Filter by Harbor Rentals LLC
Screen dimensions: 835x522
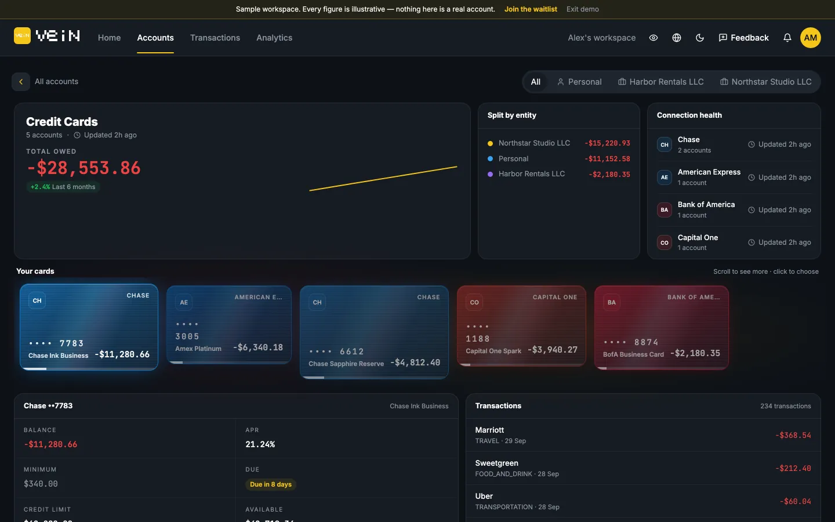661,82
